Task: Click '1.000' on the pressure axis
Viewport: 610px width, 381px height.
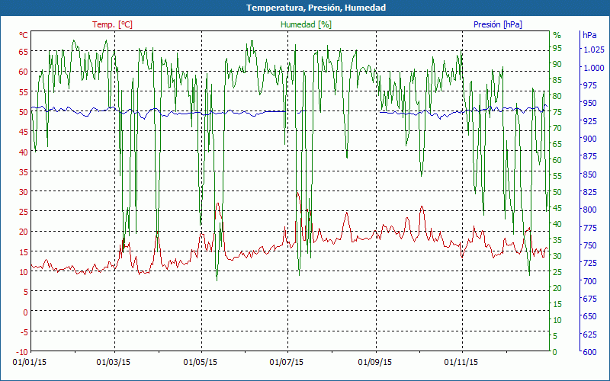Action: [594, 68]
